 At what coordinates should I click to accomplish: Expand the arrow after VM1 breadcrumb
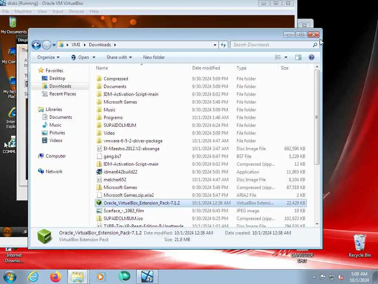point(85,45)
